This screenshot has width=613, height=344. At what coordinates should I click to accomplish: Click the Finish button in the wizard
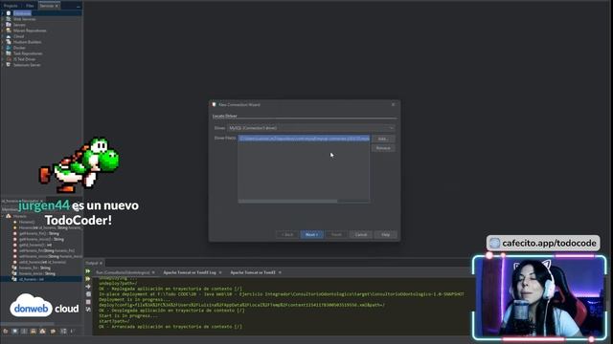tap(336, 234)
